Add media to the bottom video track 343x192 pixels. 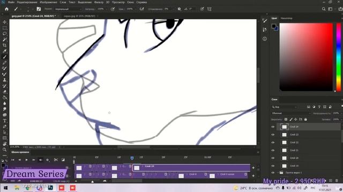pos(253,175)
